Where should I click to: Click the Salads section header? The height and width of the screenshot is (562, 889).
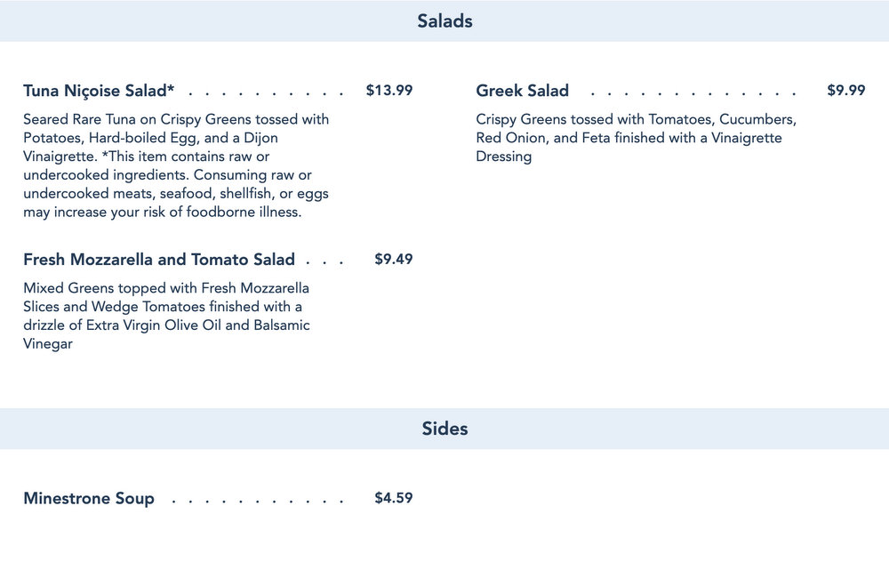[444, 20]
